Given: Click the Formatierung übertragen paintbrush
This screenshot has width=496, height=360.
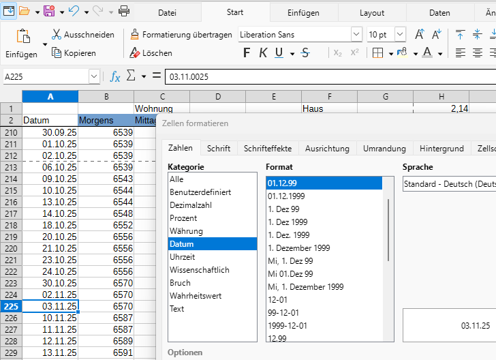Looking at the screenshot, I should (x=134, y=35).
